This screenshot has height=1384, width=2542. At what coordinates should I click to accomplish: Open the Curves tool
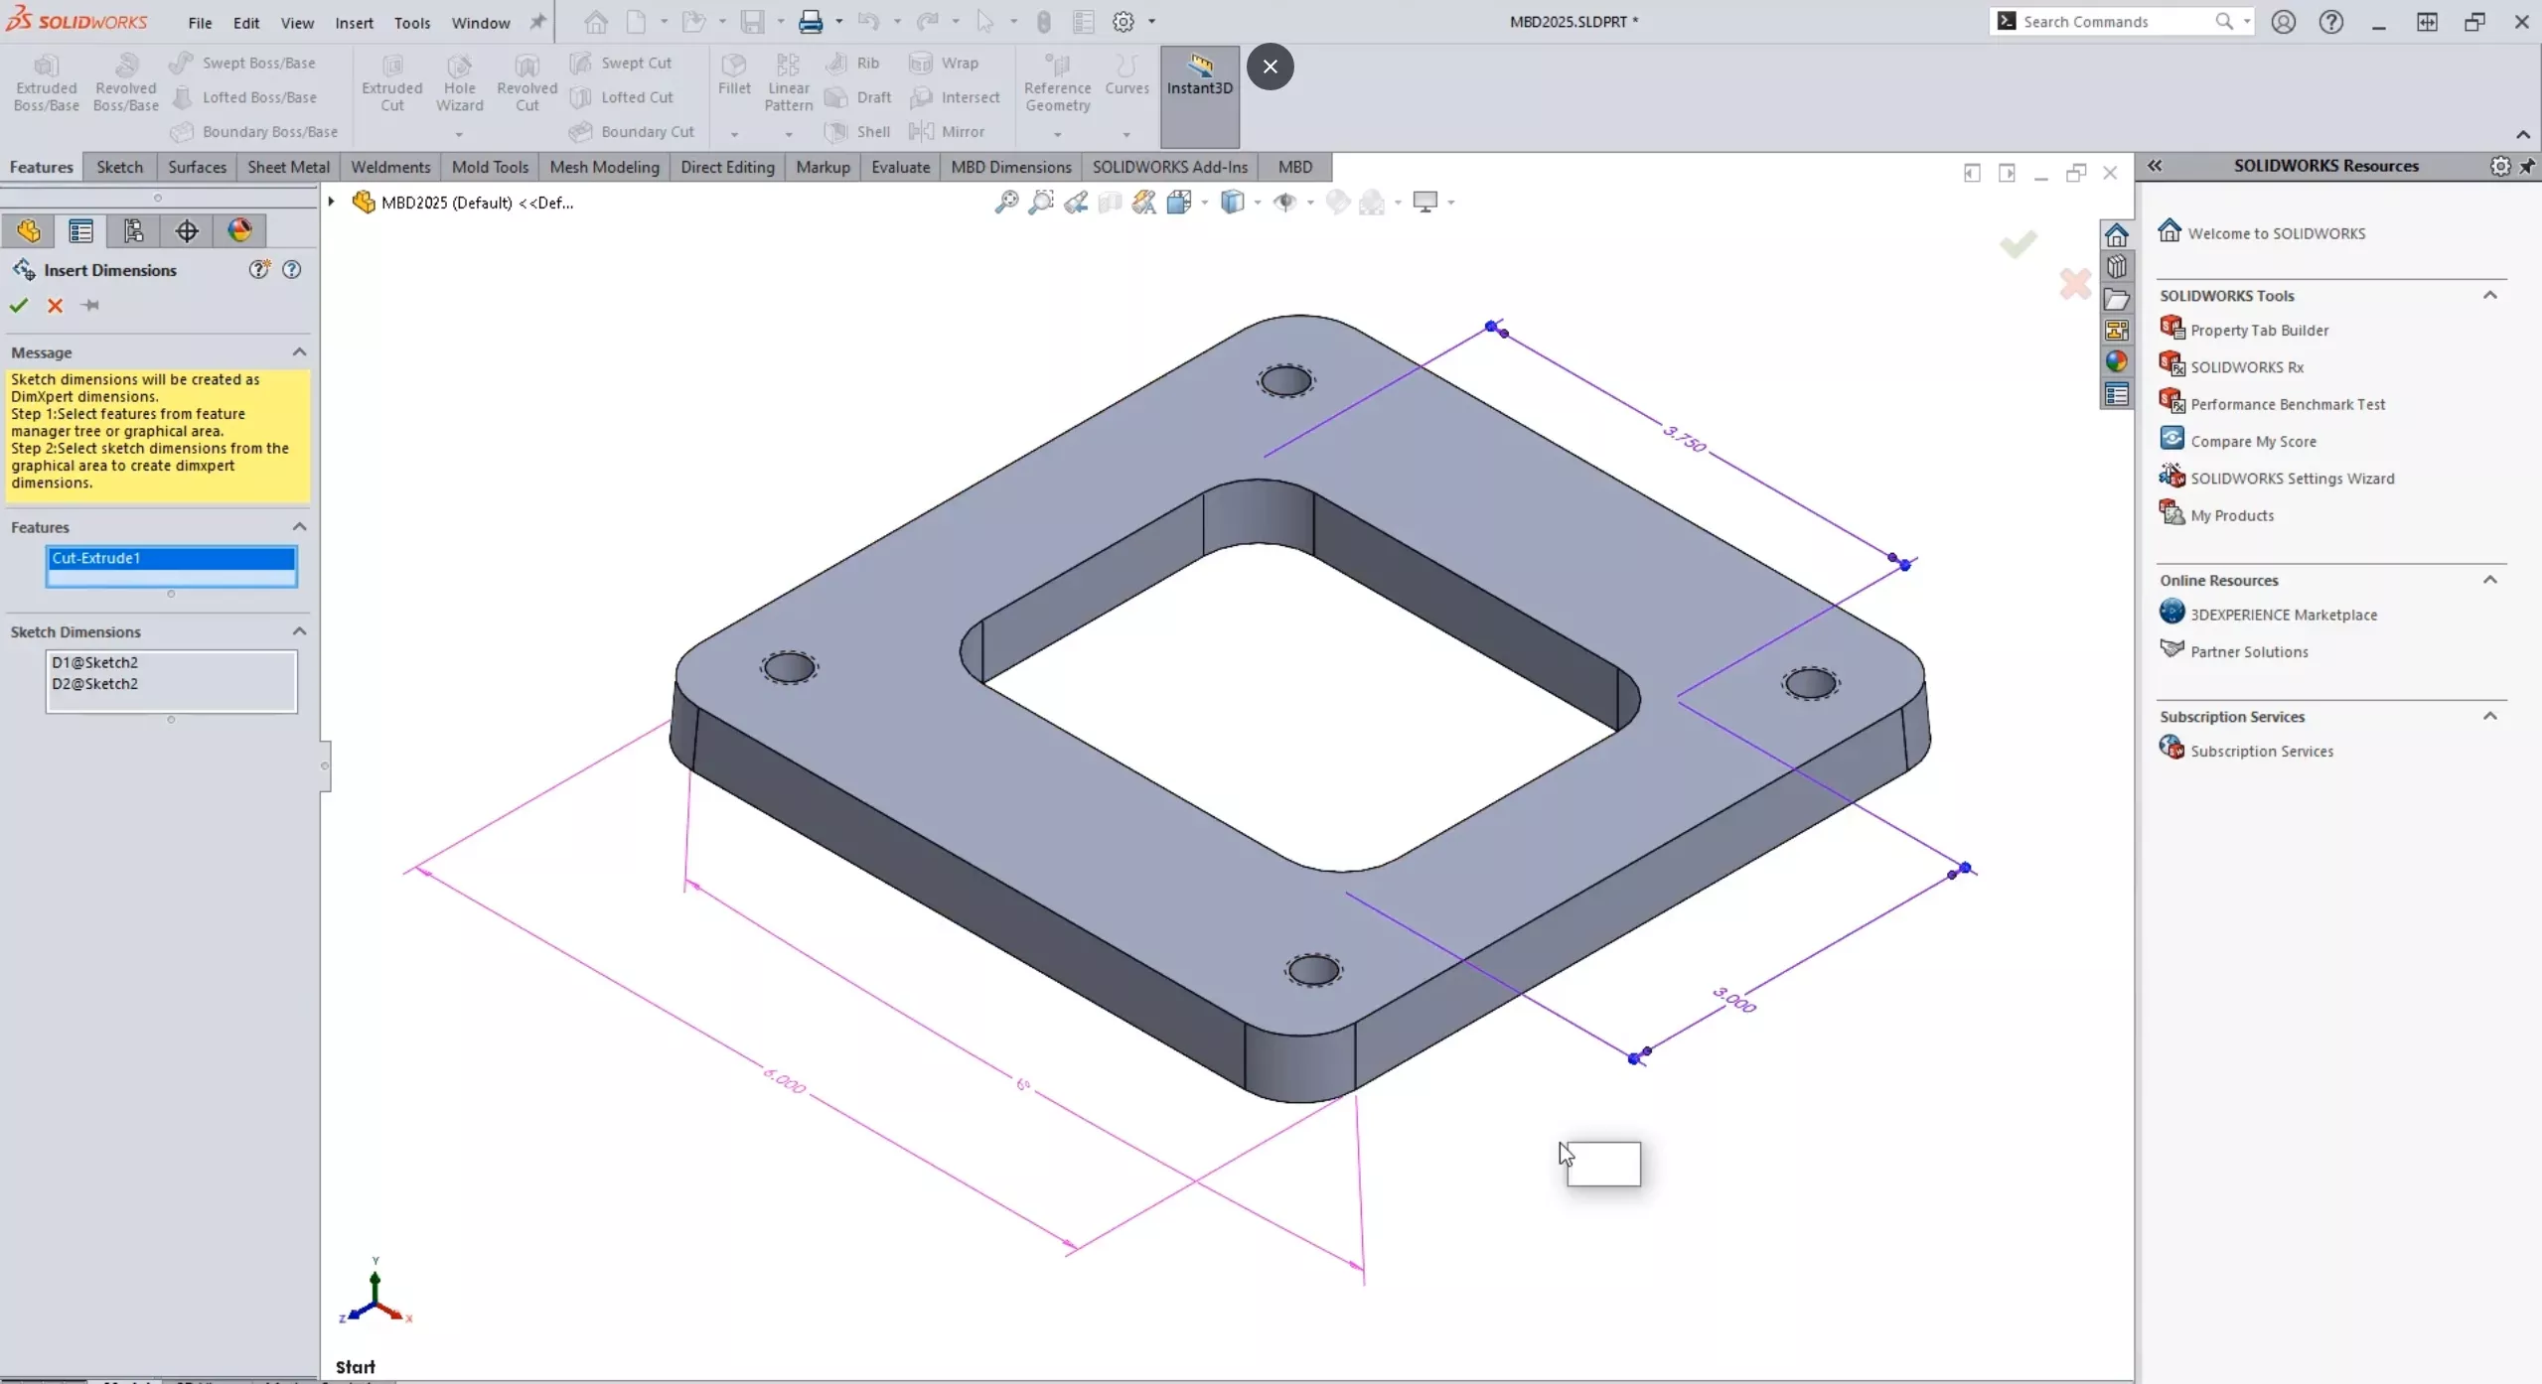1126,74
